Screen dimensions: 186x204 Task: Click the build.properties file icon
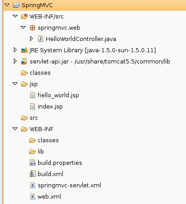tap(32, 163)
